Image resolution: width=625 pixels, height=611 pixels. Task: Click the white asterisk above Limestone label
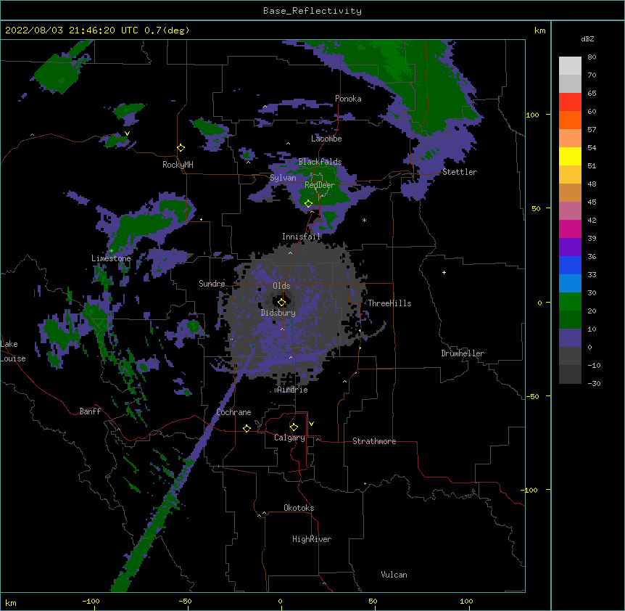pyautogui.click(x=112, y=251)
